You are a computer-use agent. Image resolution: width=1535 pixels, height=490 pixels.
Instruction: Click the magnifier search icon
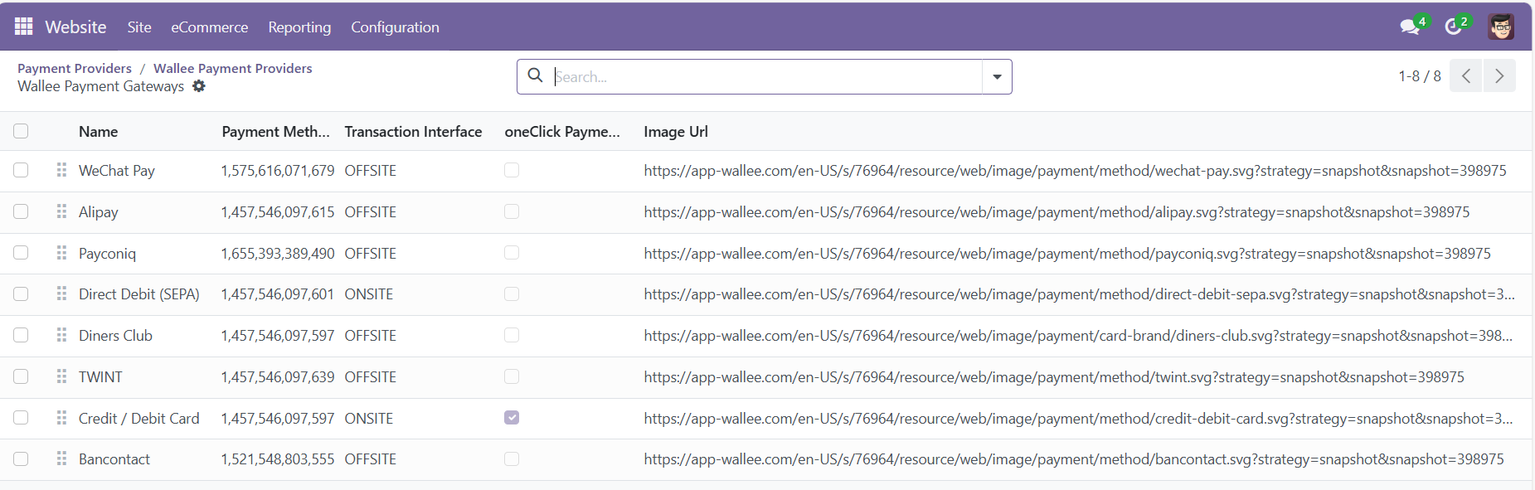[x=536, y=76]
